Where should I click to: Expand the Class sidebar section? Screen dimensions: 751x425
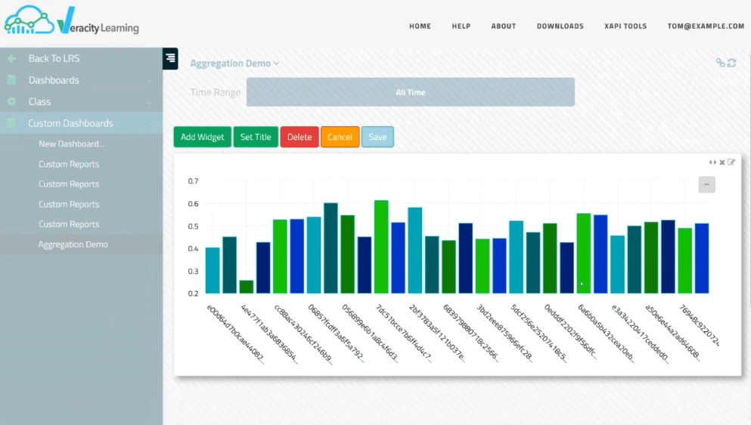click(39, 101)
